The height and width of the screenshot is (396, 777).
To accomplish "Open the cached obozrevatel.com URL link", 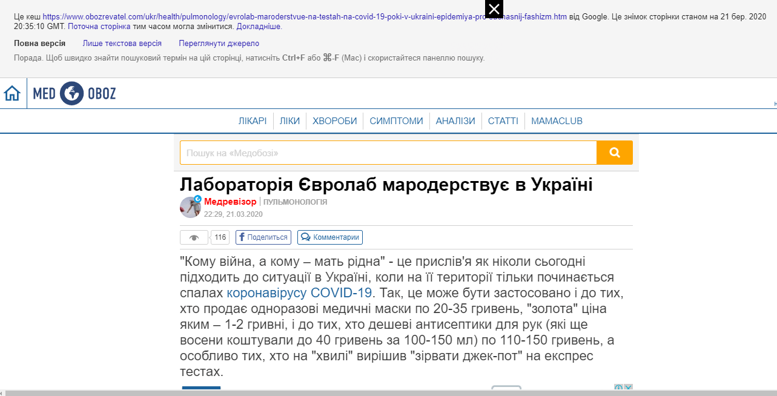I will click(x=305, y=17).
